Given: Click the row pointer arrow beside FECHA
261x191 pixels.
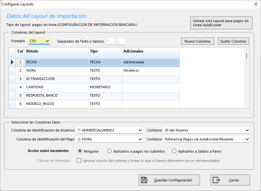Looking at the screenshot, I should (x=12, y=62).
